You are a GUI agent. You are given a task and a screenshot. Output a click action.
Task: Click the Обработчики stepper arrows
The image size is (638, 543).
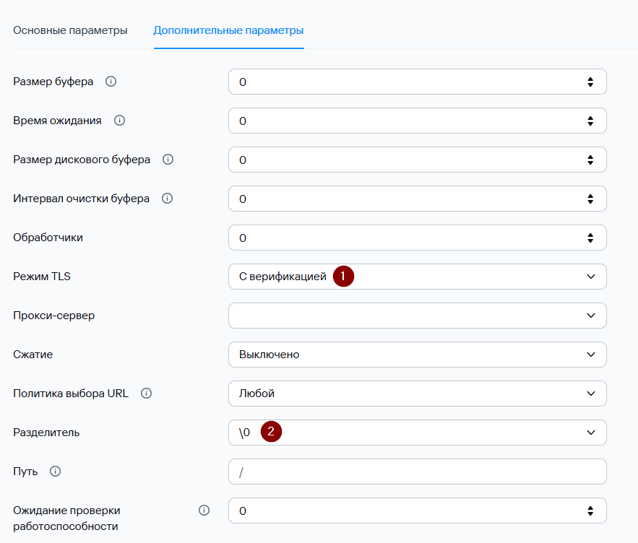[x=590, y=238]
